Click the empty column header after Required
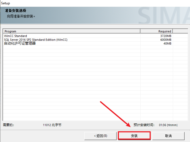Screen dimensions: 190x142 pos(180,31)
